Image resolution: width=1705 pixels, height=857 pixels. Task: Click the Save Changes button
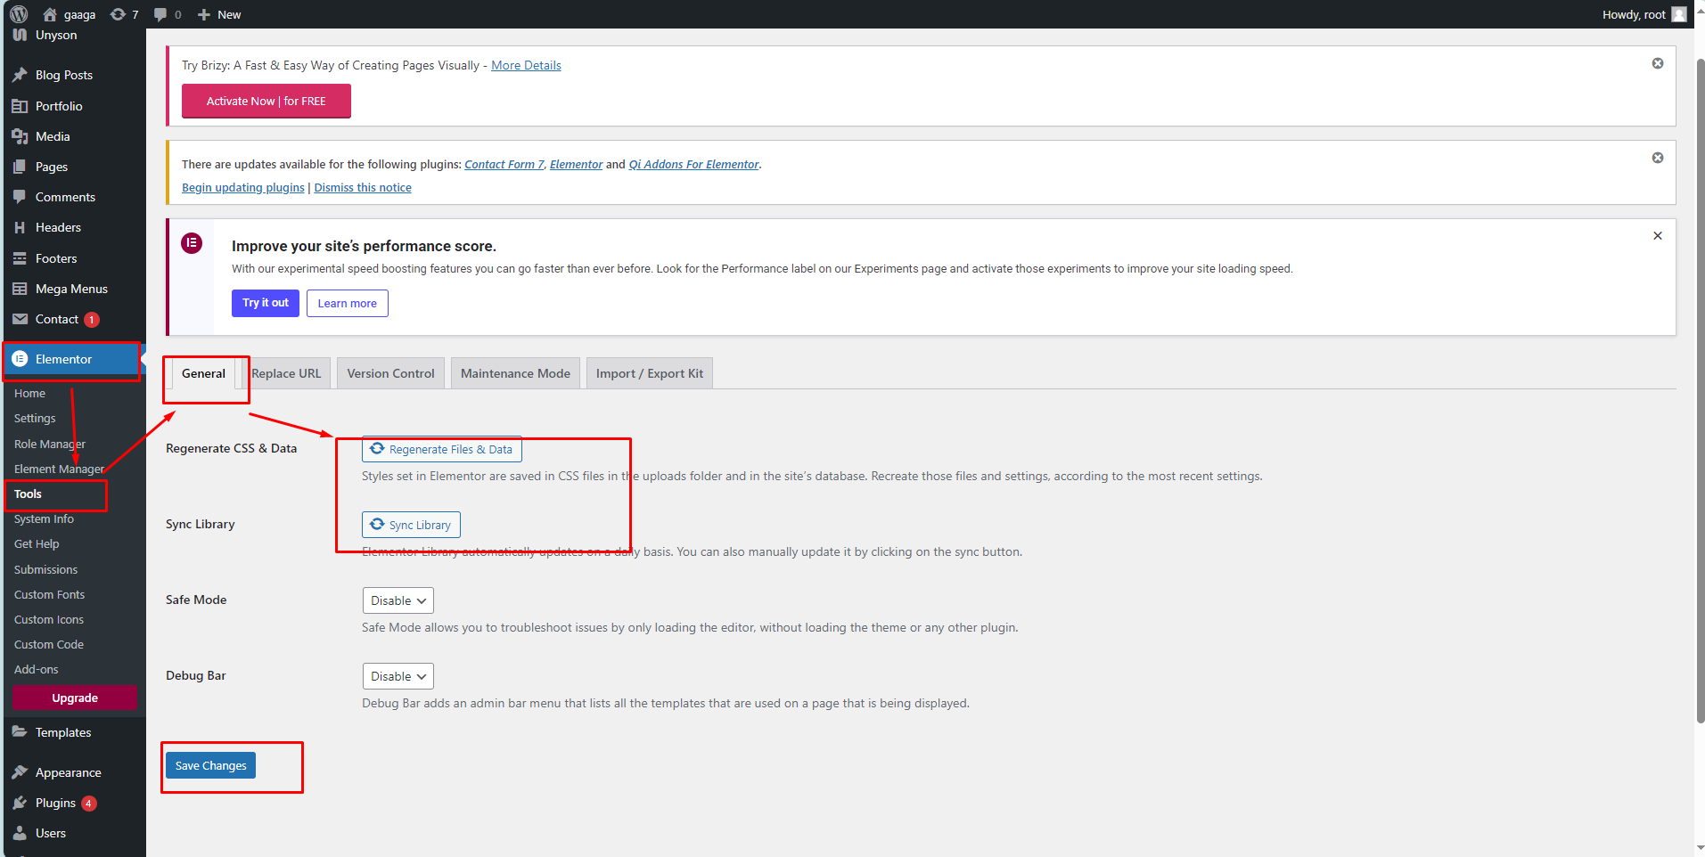[210, 765]
